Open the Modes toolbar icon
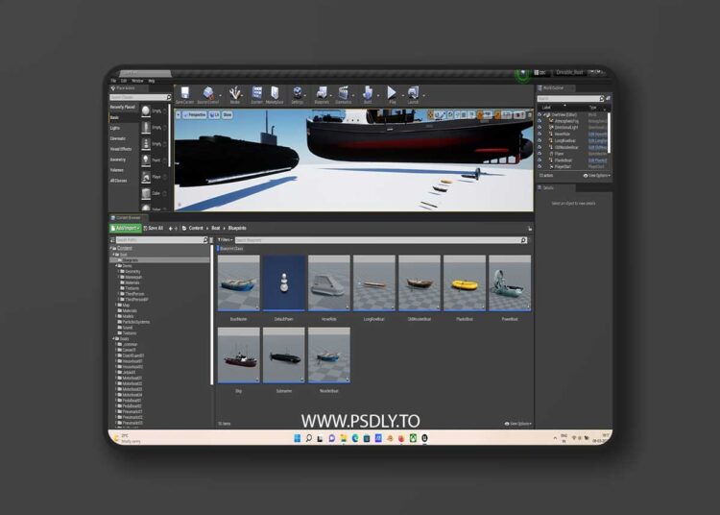720x515 pixels. coord(234,94)
